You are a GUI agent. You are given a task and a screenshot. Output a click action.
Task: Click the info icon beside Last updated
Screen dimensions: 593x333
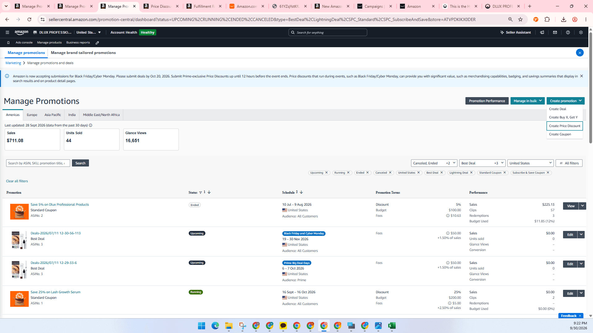click(x=90, y=125)
